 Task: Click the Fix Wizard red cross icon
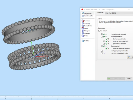[82, 9]
